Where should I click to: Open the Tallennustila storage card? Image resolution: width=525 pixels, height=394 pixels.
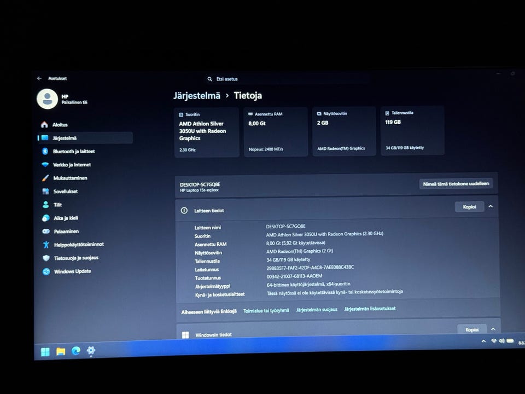point(412,130)
